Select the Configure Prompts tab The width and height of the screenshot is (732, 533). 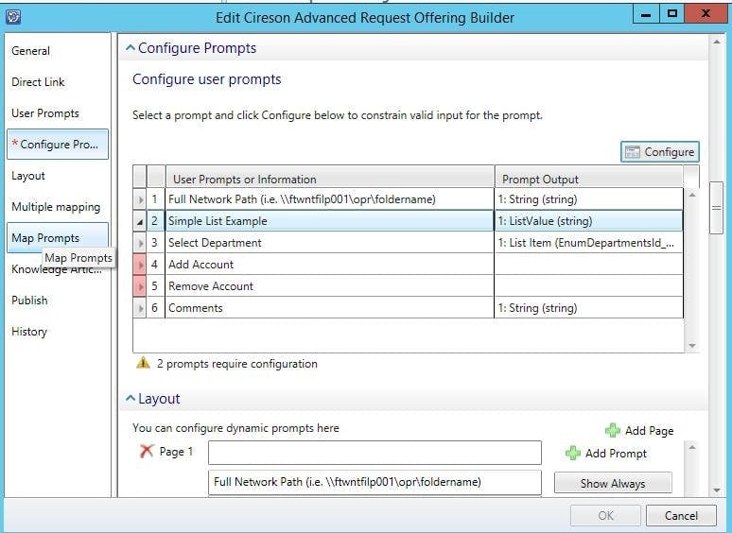pos(58,144)
